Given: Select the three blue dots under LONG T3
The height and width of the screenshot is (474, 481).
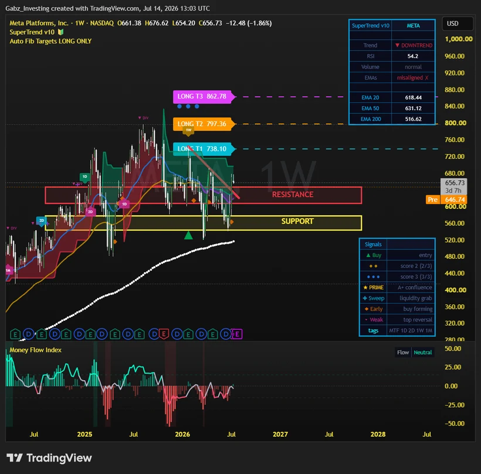Looking at the screenshot, I should [x=188, y=106].
